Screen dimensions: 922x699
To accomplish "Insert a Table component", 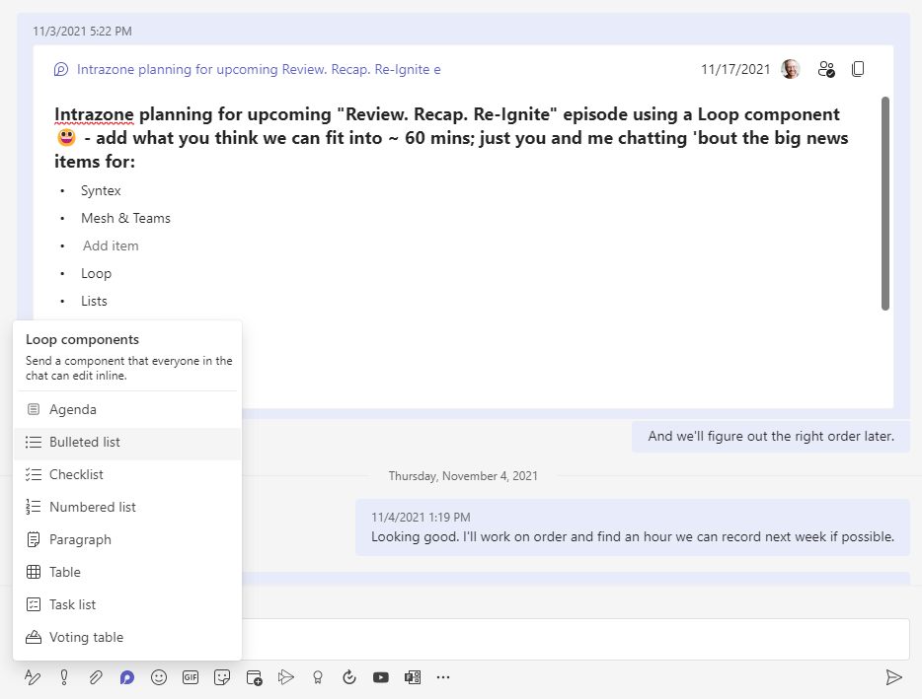I will click(x=127, y=572).
